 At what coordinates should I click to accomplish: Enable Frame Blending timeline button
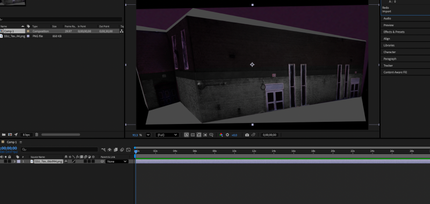click(116, 149)
